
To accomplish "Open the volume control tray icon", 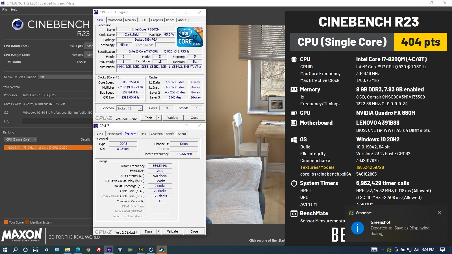I will pyautogui.click(x=416, y=250).
